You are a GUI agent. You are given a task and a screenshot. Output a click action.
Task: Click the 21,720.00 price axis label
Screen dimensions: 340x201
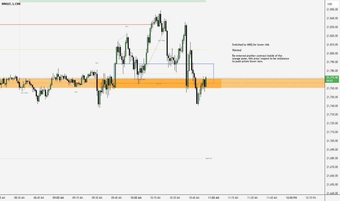point(332,123)
